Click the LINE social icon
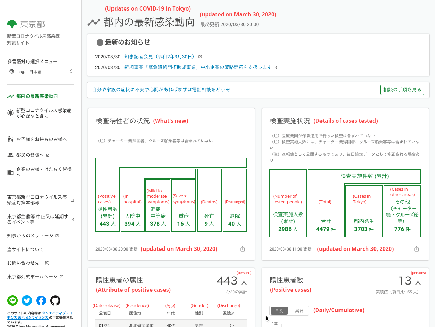This screenshot has width=435, height=327. [x=13, y=300]
